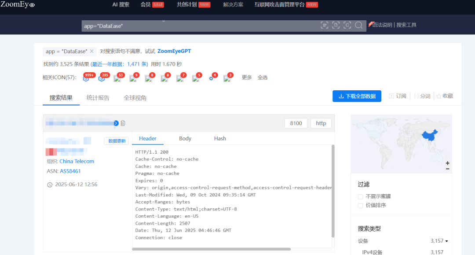Click China highlighted on the world map
Screen dimensions: 475x255
[430, 135]
